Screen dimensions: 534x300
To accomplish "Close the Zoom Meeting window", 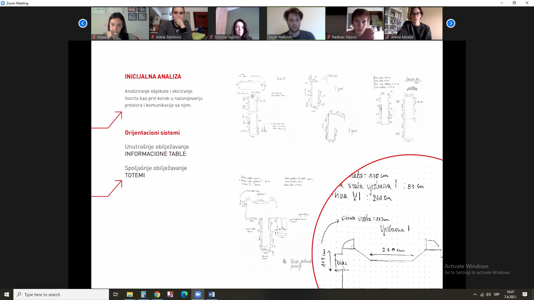I will pos(527,3).
